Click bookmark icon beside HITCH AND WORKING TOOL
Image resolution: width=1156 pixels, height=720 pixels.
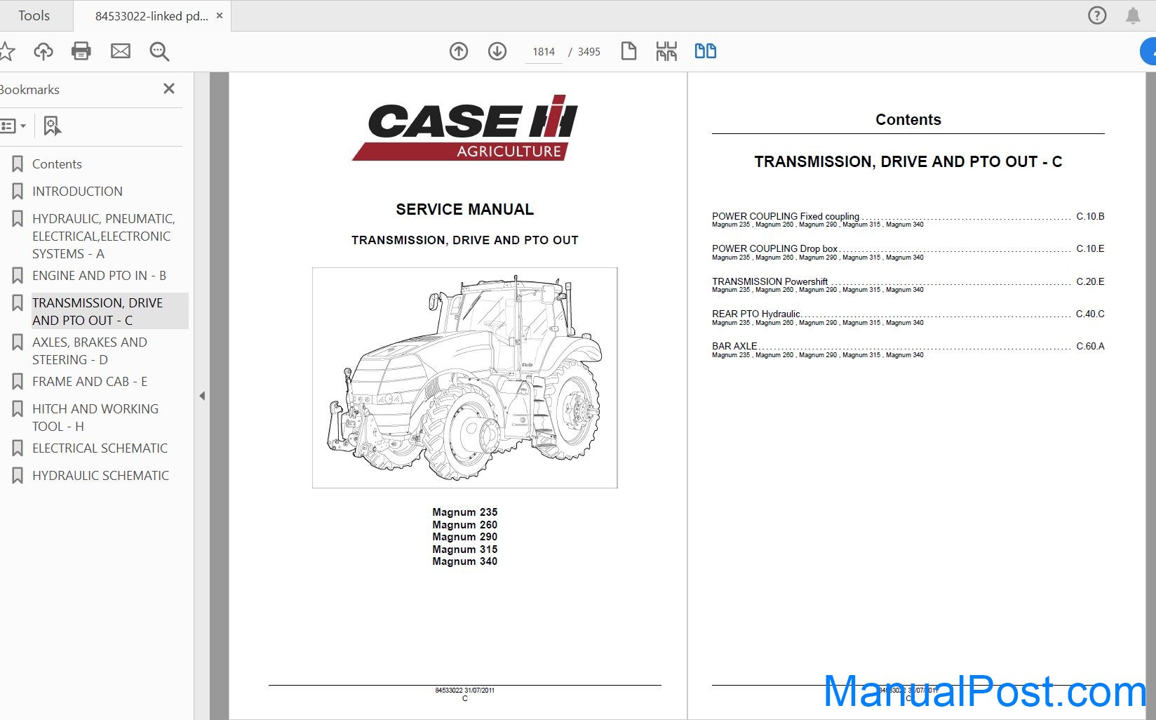(x=18, y=409)
